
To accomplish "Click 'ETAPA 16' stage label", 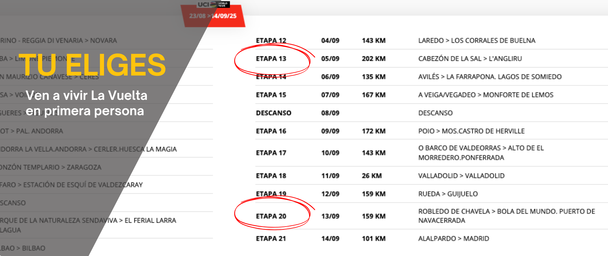I will point(271,131).
